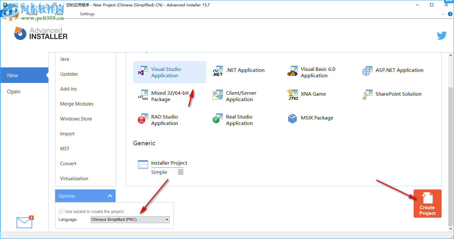Image resolution: width=454 pixels, height=239 pixels.
Task: Select the Visual Studio Application icon
Action: point(142,71)
